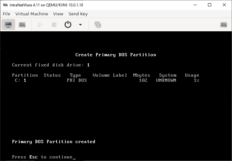The height and width of the screenshot is (161, 232).
Task: Show virtual hardware details view
Action: pos(22,25)
